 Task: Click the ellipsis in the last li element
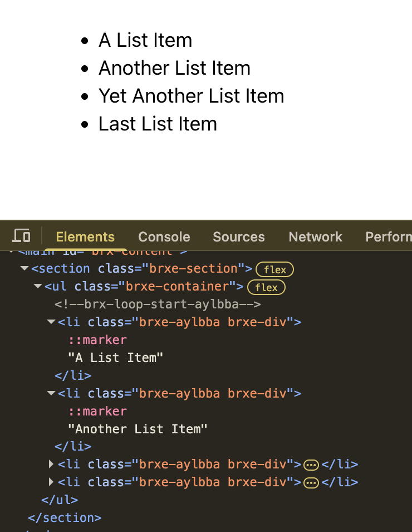coord(311,482)
